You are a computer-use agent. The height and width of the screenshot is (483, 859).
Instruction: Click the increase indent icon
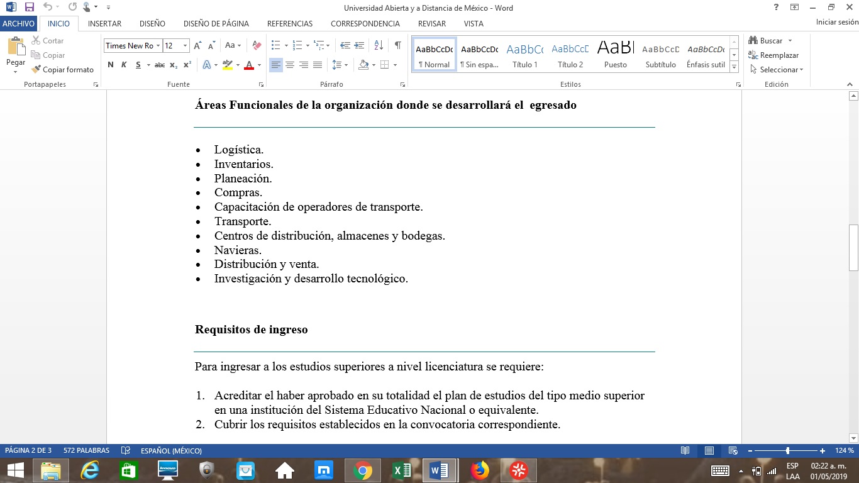(x=359, y=45)
